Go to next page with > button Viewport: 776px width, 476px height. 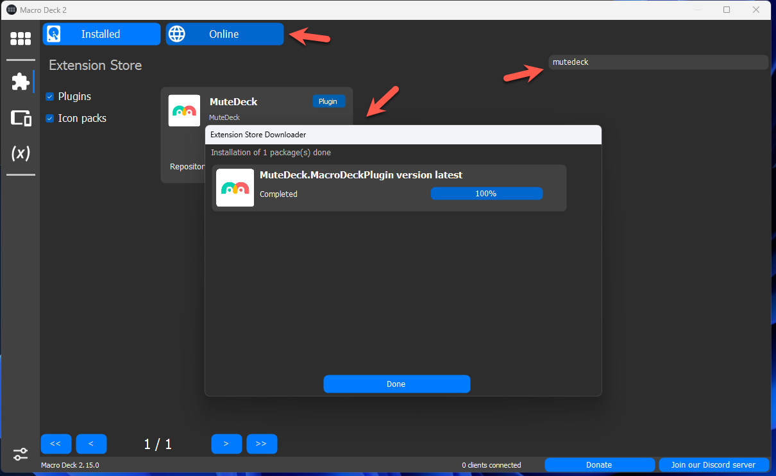[x=226, y=444]
